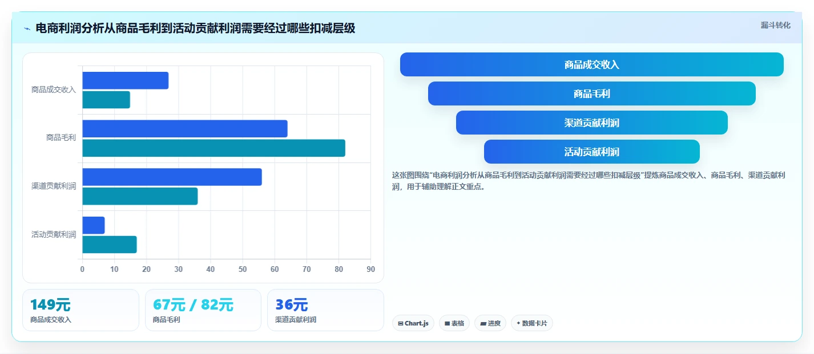Click the teal bar for 渠道贡献利润
Screen dimensions: 814x354
coord(140,196)
